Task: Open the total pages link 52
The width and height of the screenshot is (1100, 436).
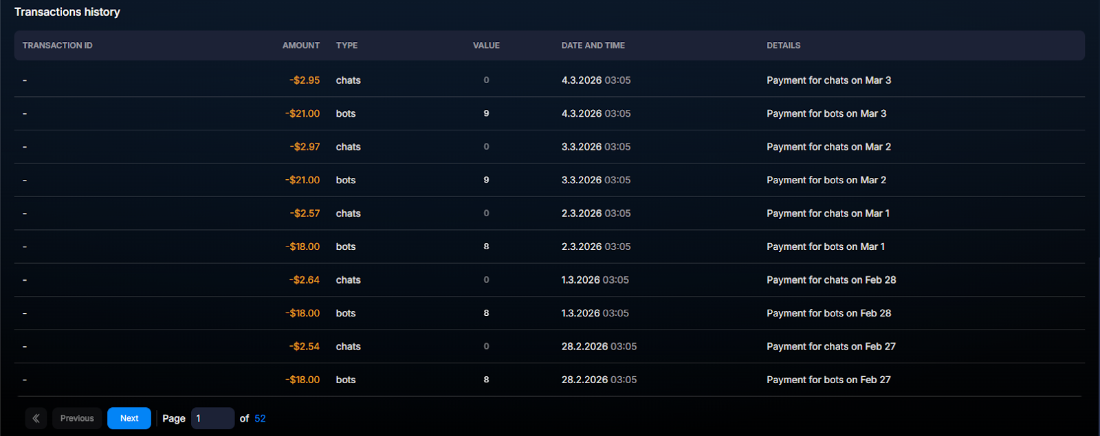Action: coord(260,418)
